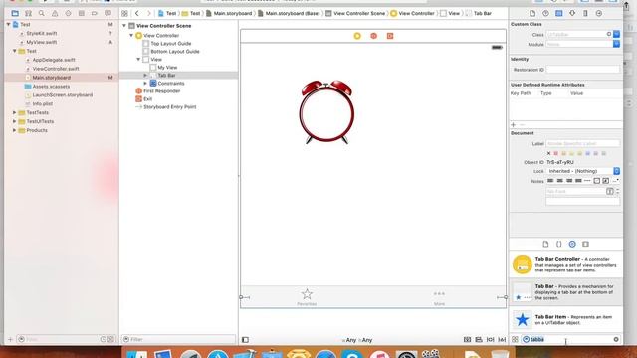Click the Restoration ID field
The height and width of the screenshot is (358, 637).
[x=583, y=70]
